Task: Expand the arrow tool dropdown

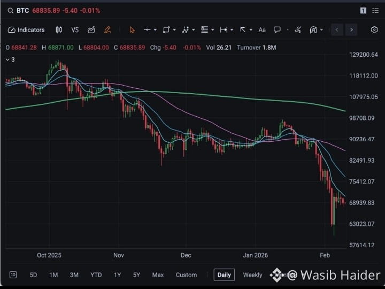Action: coord(251,30)
